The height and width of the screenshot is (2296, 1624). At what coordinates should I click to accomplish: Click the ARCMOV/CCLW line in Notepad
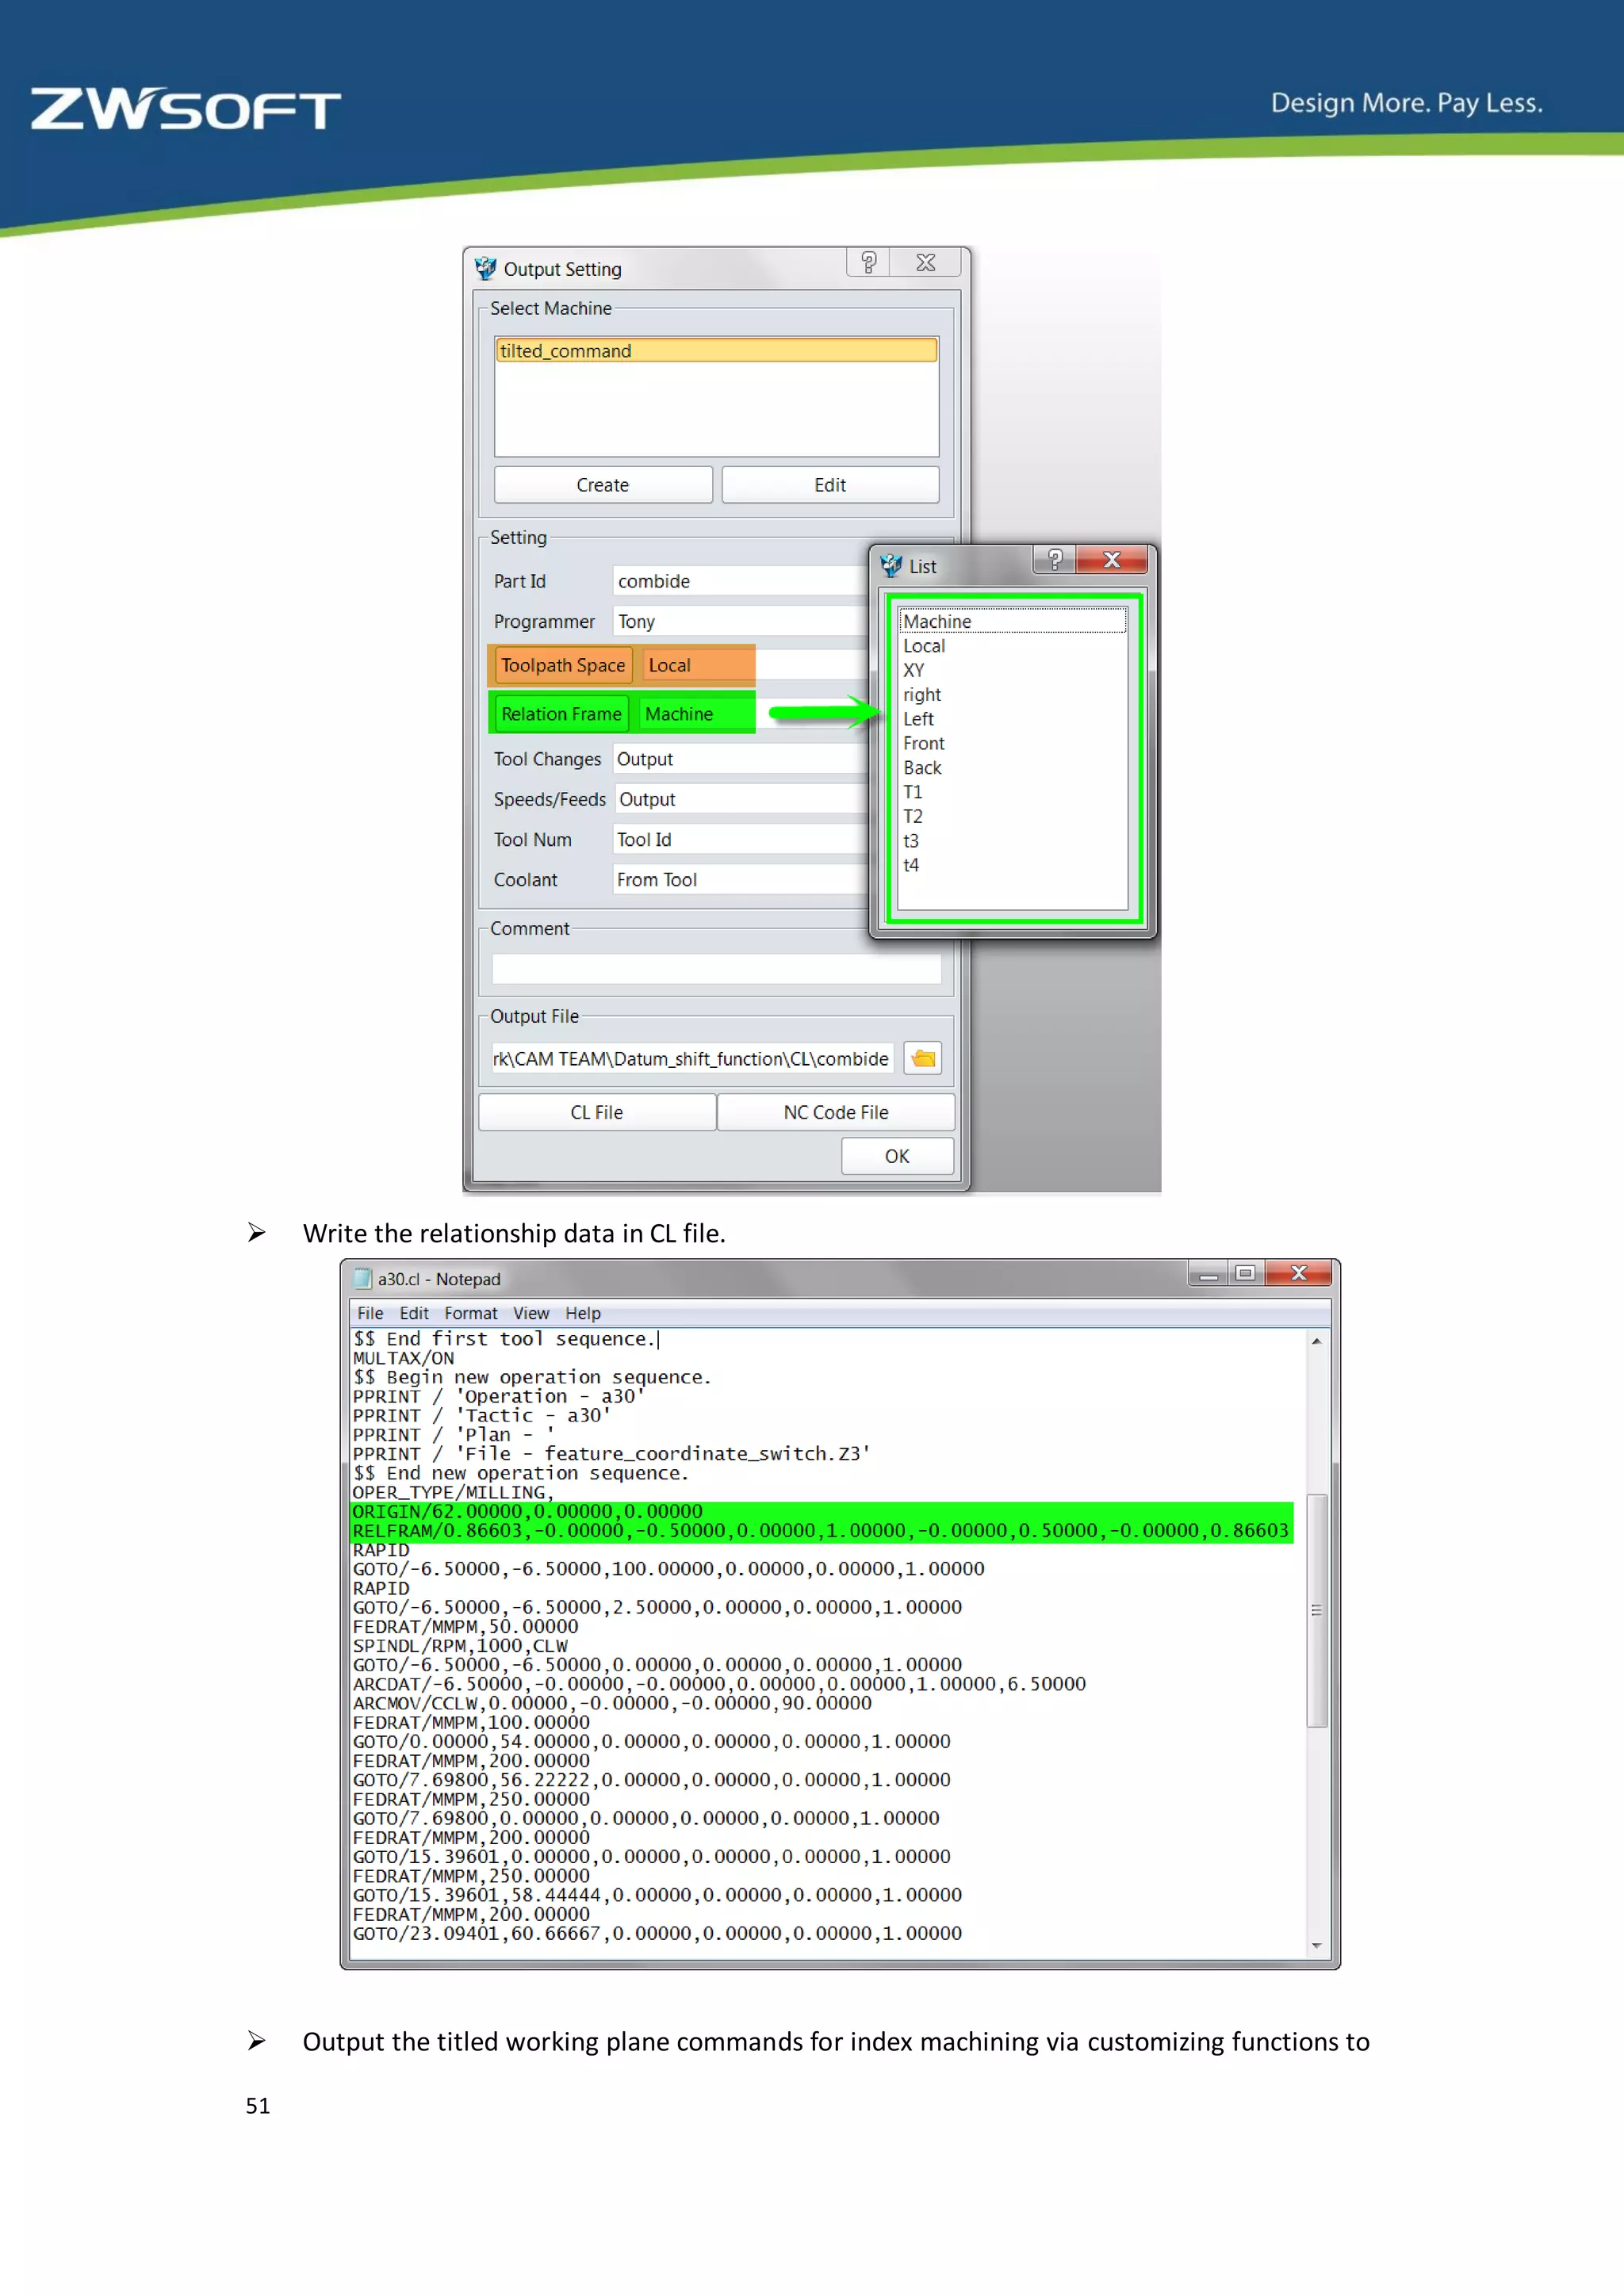612,1703
